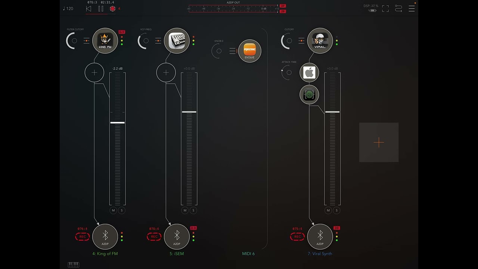Mute the iSEM channel
The image size is (478, 269).
click(x=185, y=210)
